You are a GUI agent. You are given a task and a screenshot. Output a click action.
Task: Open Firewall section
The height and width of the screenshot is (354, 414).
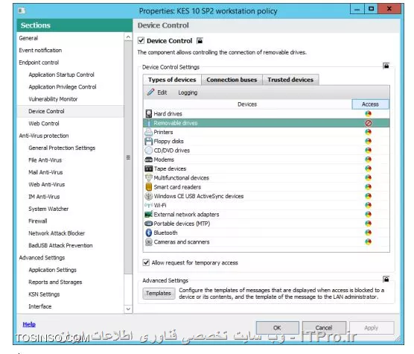click(x=38, y=221)
